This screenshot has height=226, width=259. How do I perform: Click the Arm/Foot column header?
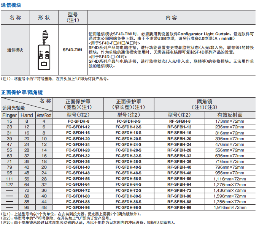(x=44, y=115)
